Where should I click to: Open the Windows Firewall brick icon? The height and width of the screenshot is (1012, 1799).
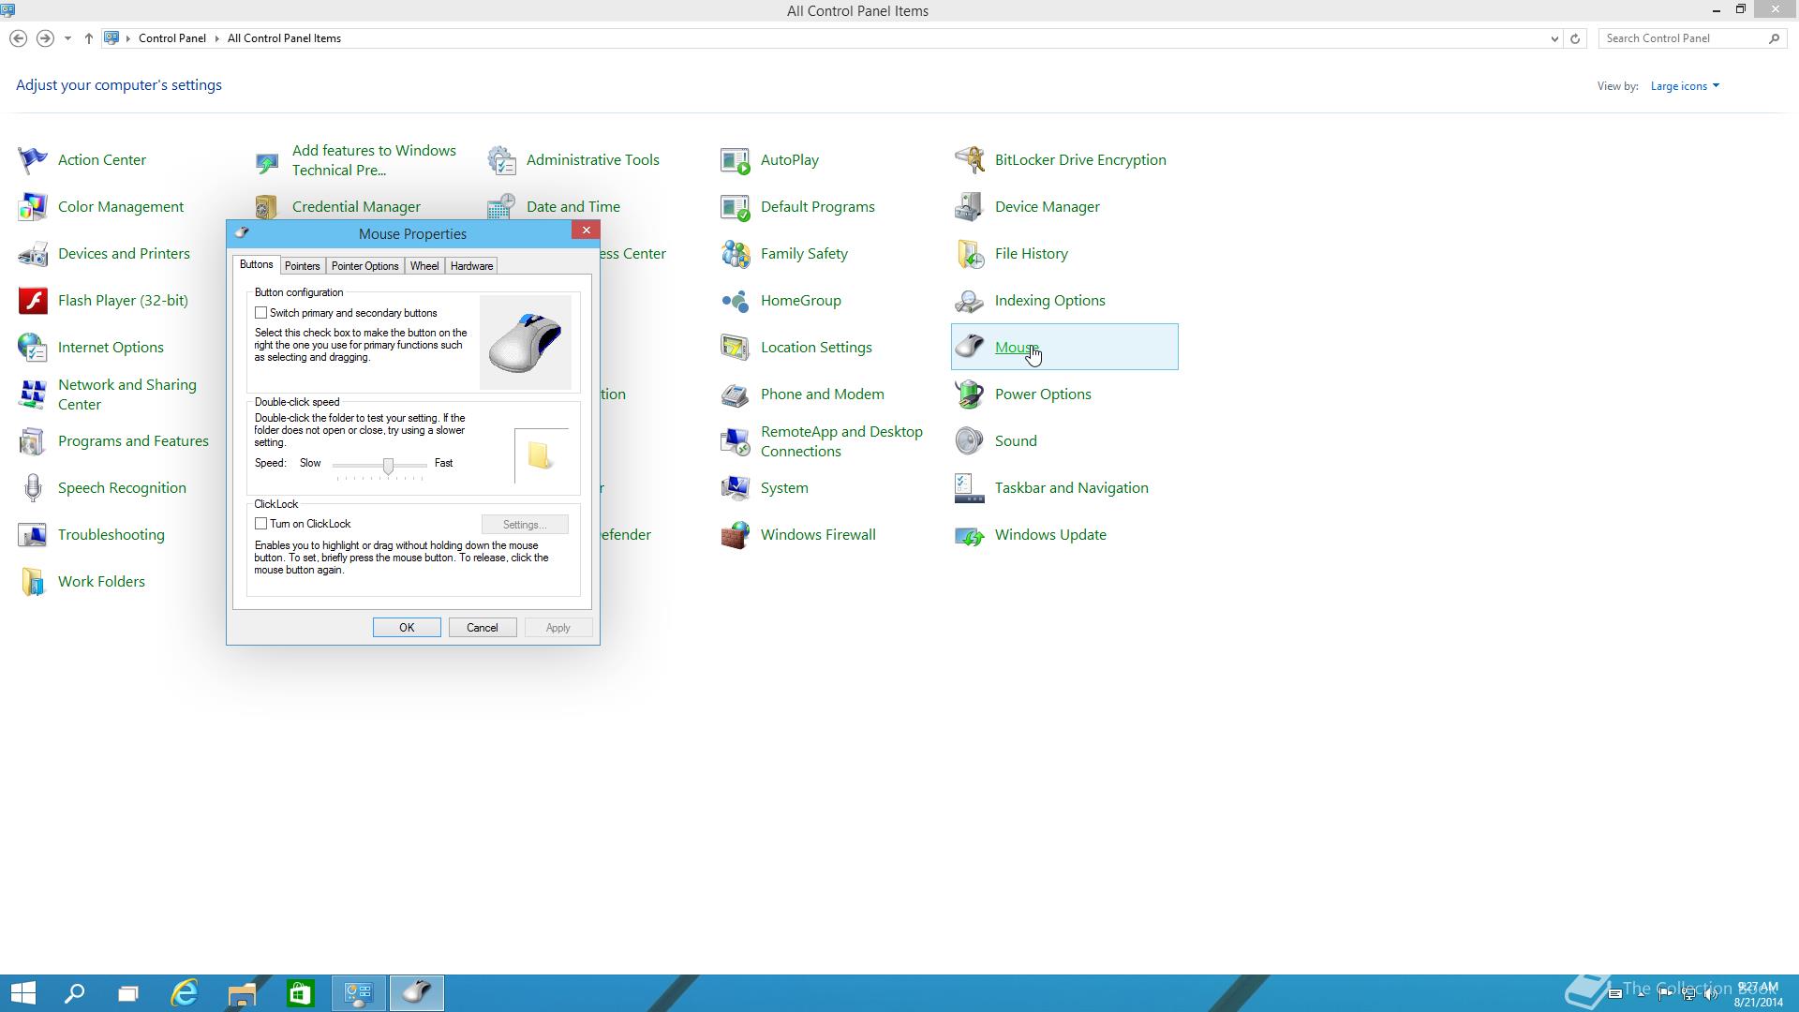pyautogui.click(x=736, y=535)
